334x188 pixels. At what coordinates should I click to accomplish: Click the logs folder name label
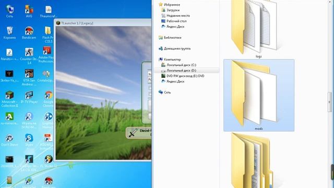pos(259,56)
